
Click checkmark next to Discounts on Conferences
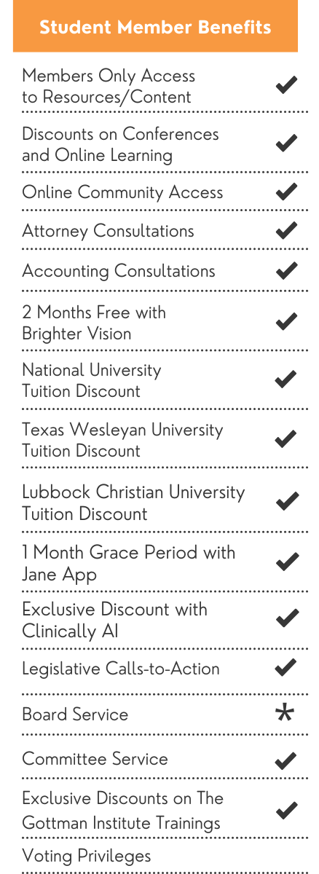286,143
